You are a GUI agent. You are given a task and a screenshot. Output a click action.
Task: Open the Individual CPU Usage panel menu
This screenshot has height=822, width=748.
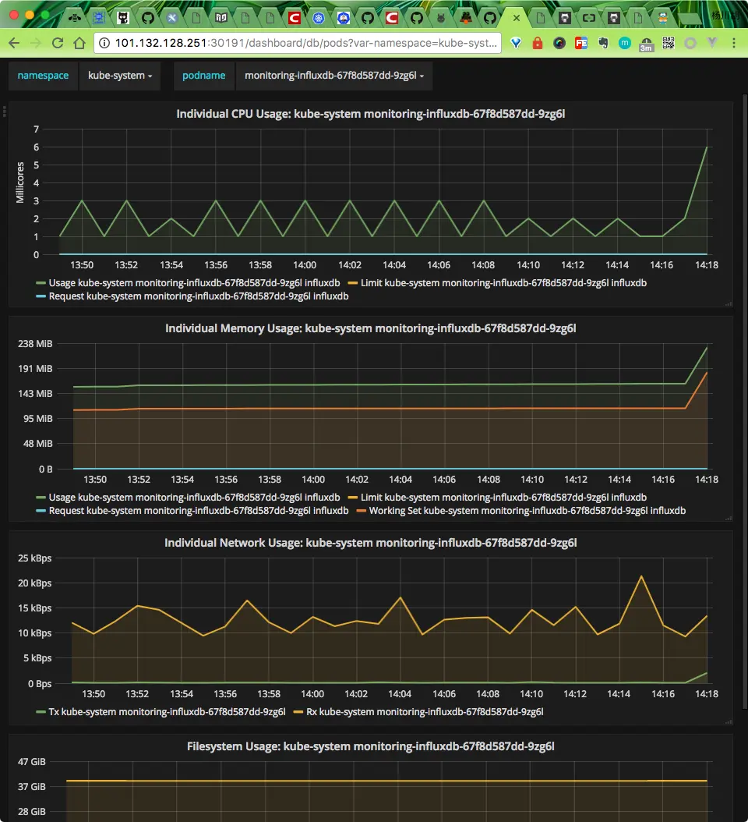(372, 113)
